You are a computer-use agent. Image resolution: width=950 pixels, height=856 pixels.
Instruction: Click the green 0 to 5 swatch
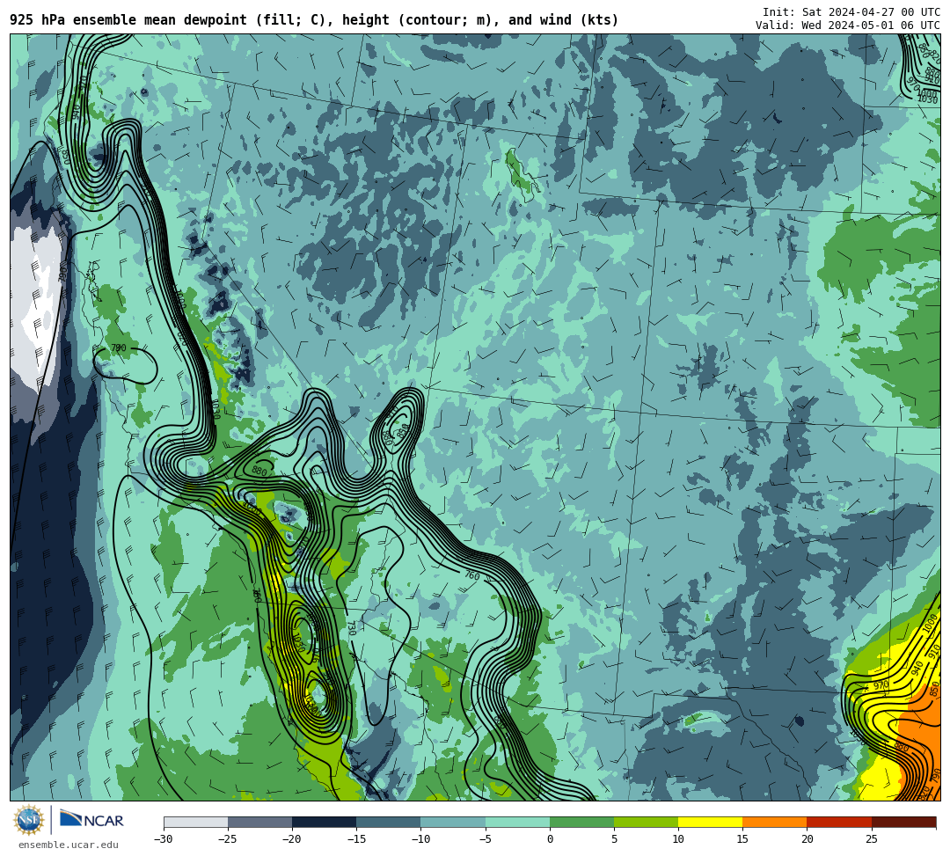pos(581,822)
